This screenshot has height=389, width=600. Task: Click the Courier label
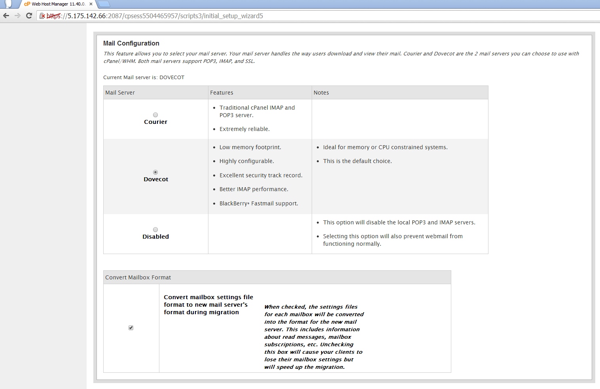tap(155, 122)
